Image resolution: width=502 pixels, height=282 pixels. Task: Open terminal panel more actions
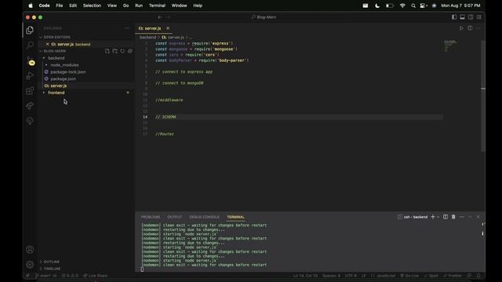[462, 217]
